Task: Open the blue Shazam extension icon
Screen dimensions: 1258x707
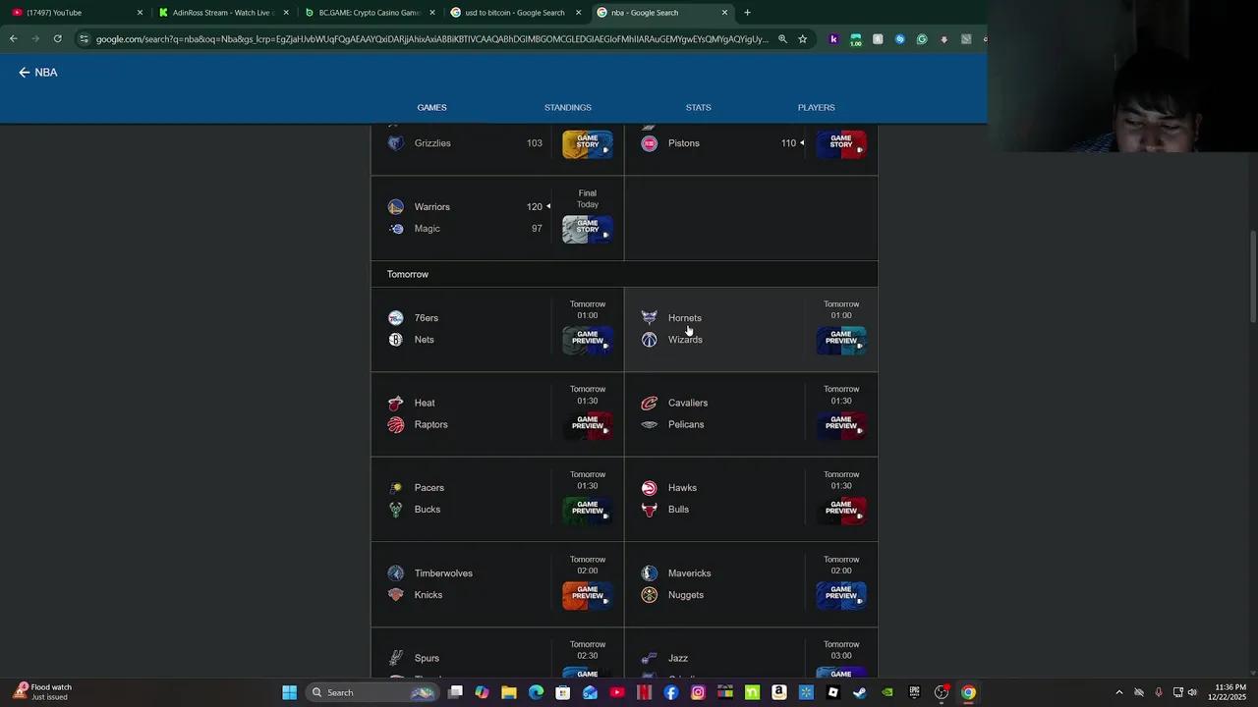Action: 899,39
